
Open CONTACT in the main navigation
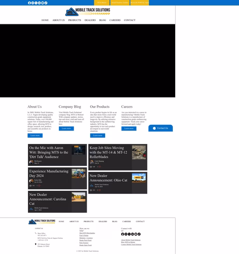point(129,20)
